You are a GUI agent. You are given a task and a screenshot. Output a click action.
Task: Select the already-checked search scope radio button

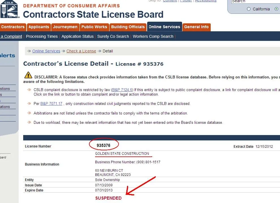click(276, 9)
